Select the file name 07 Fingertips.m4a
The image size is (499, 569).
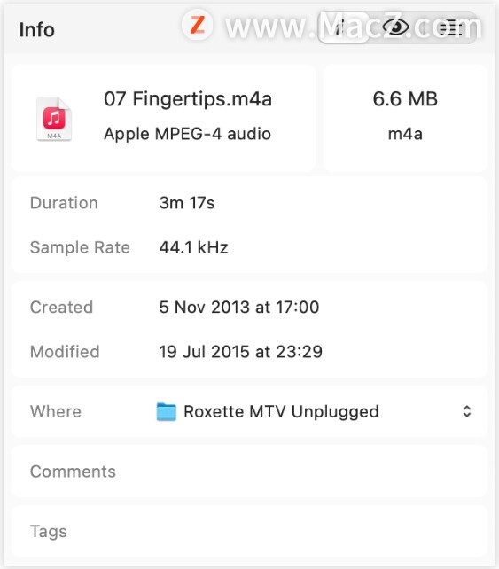188,99
